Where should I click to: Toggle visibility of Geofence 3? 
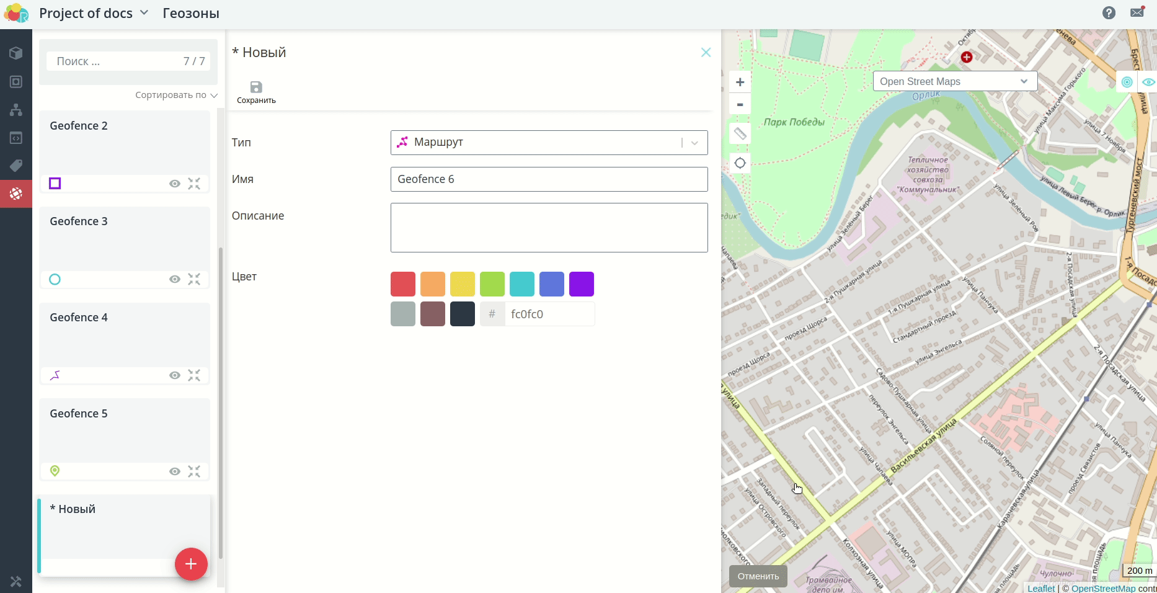175,279
